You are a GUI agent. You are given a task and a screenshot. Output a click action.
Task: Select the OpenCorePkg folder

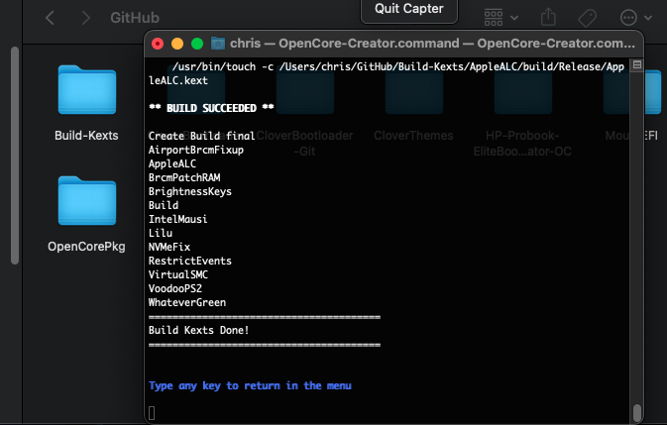(87, 200)
